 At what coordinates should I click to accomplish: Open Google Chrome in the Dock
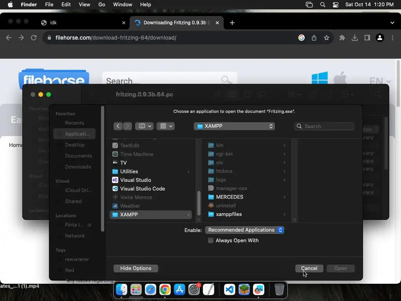165,290
